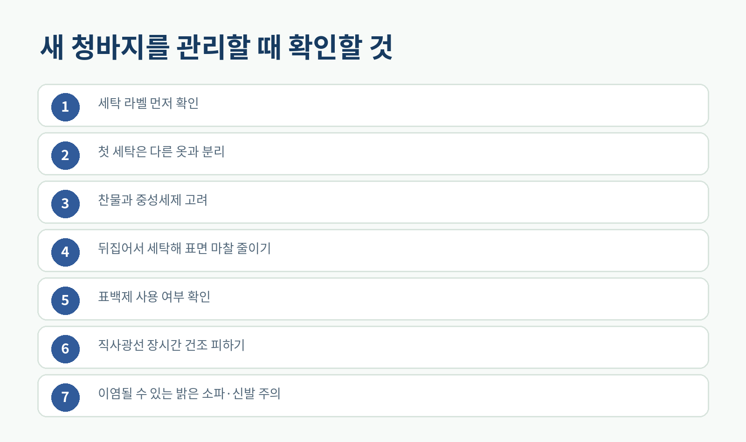Select the '직사광선 장시간 건조 피하기' text
746x442 pixels.
click(x=171, y=345)
